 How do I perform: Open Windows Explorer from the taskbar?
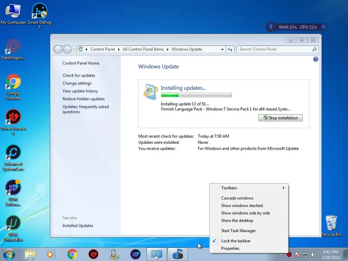30,254
